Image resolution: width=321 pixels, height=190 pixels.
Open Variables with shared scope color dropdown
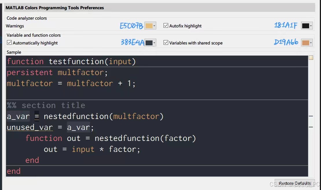(x=311, y=43)
